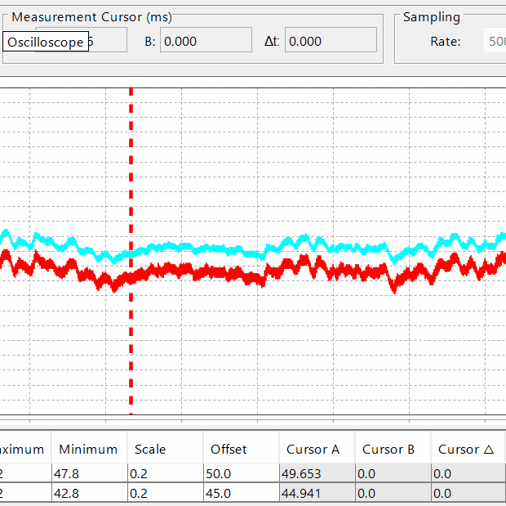Click the Sampling Rate field
The image size is (506, 506).
point(494,41)
